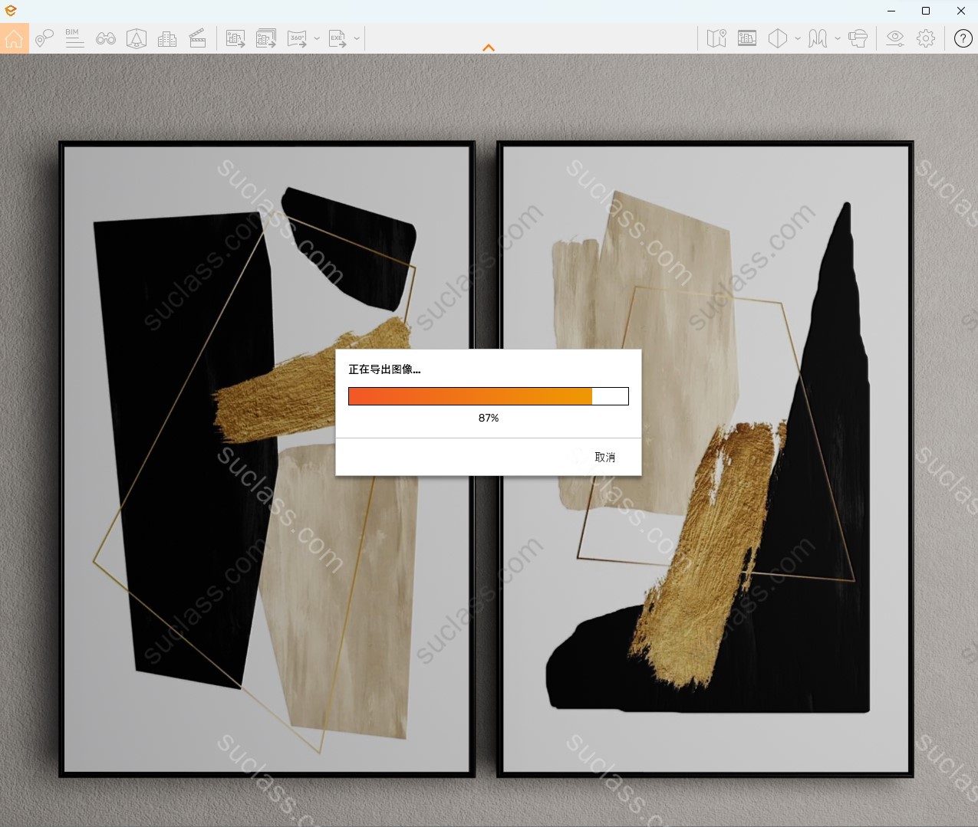This screenshot has height=827, width=978.
Task: Open the minimap map icon
Action: [x=716, y=38]
